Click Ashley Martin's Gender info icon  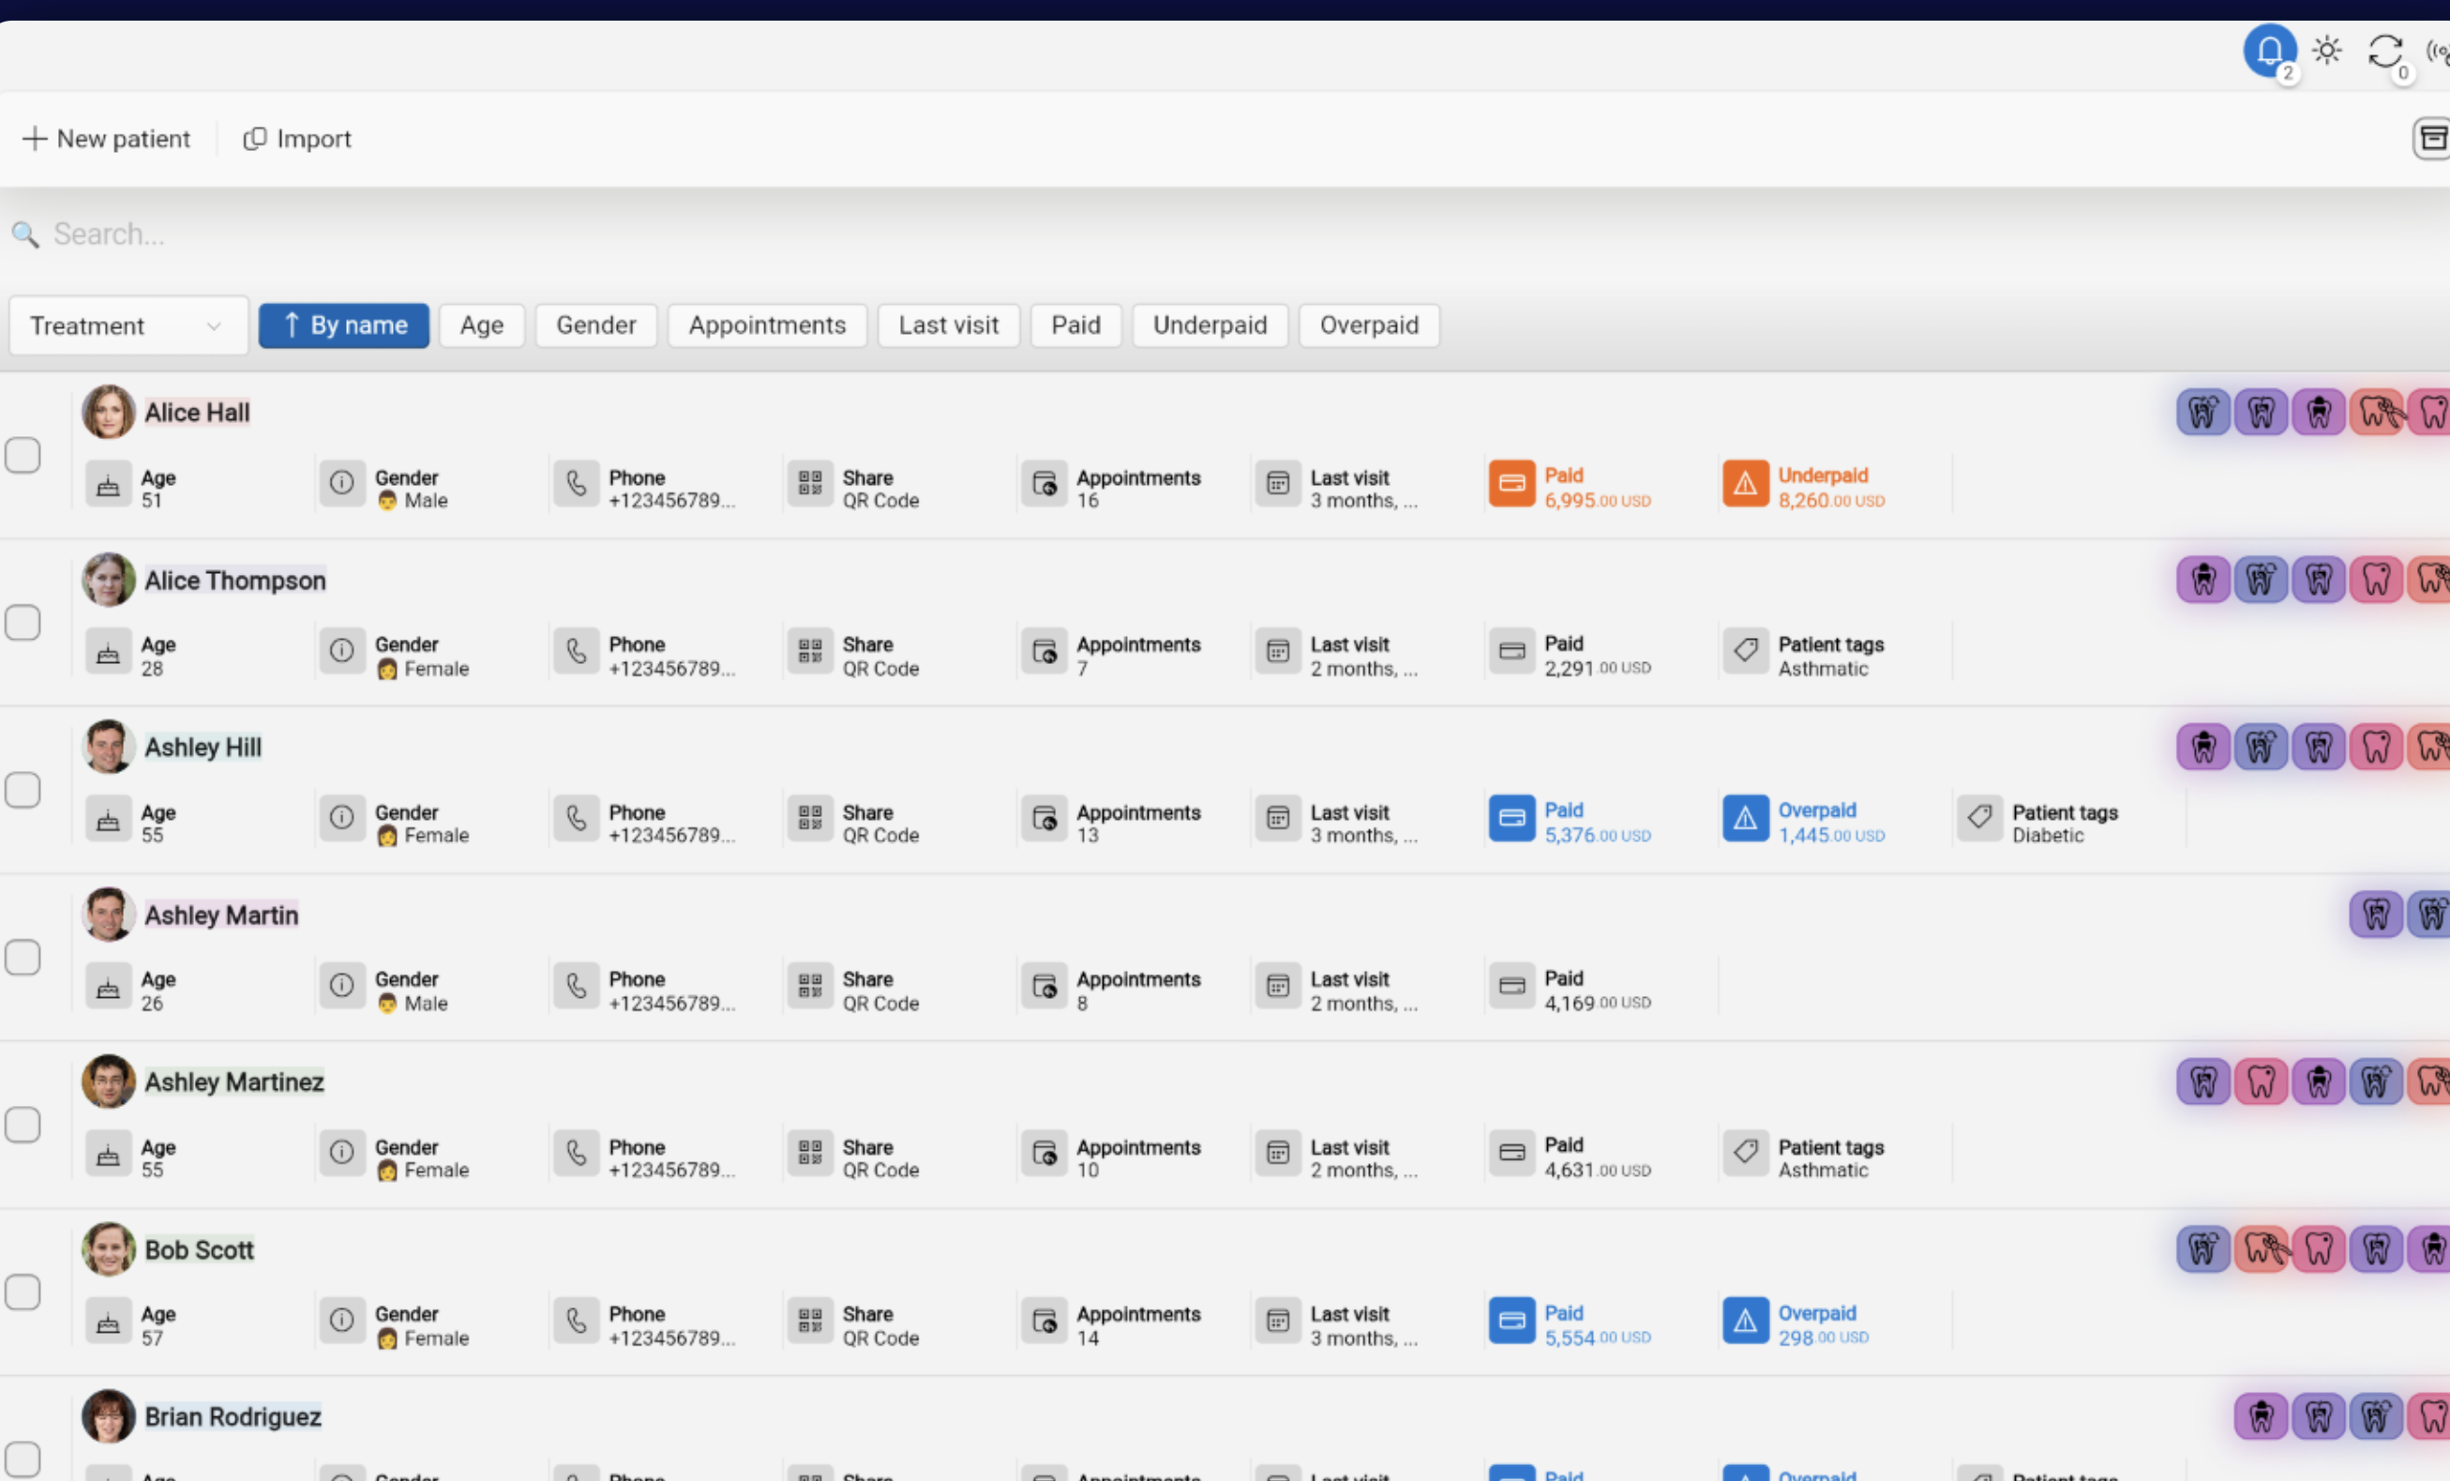342,986
